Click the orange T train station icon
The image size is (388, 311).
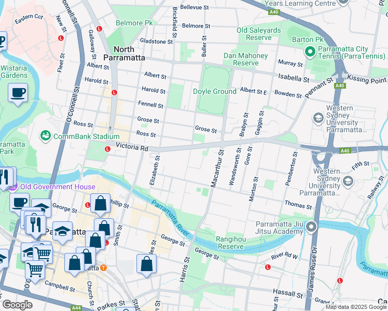(x=103, y=268)
